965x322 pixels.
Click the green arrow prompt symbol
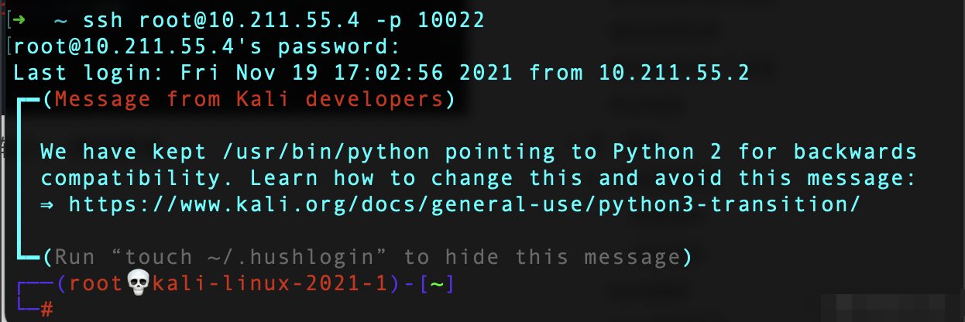point(19,20)
